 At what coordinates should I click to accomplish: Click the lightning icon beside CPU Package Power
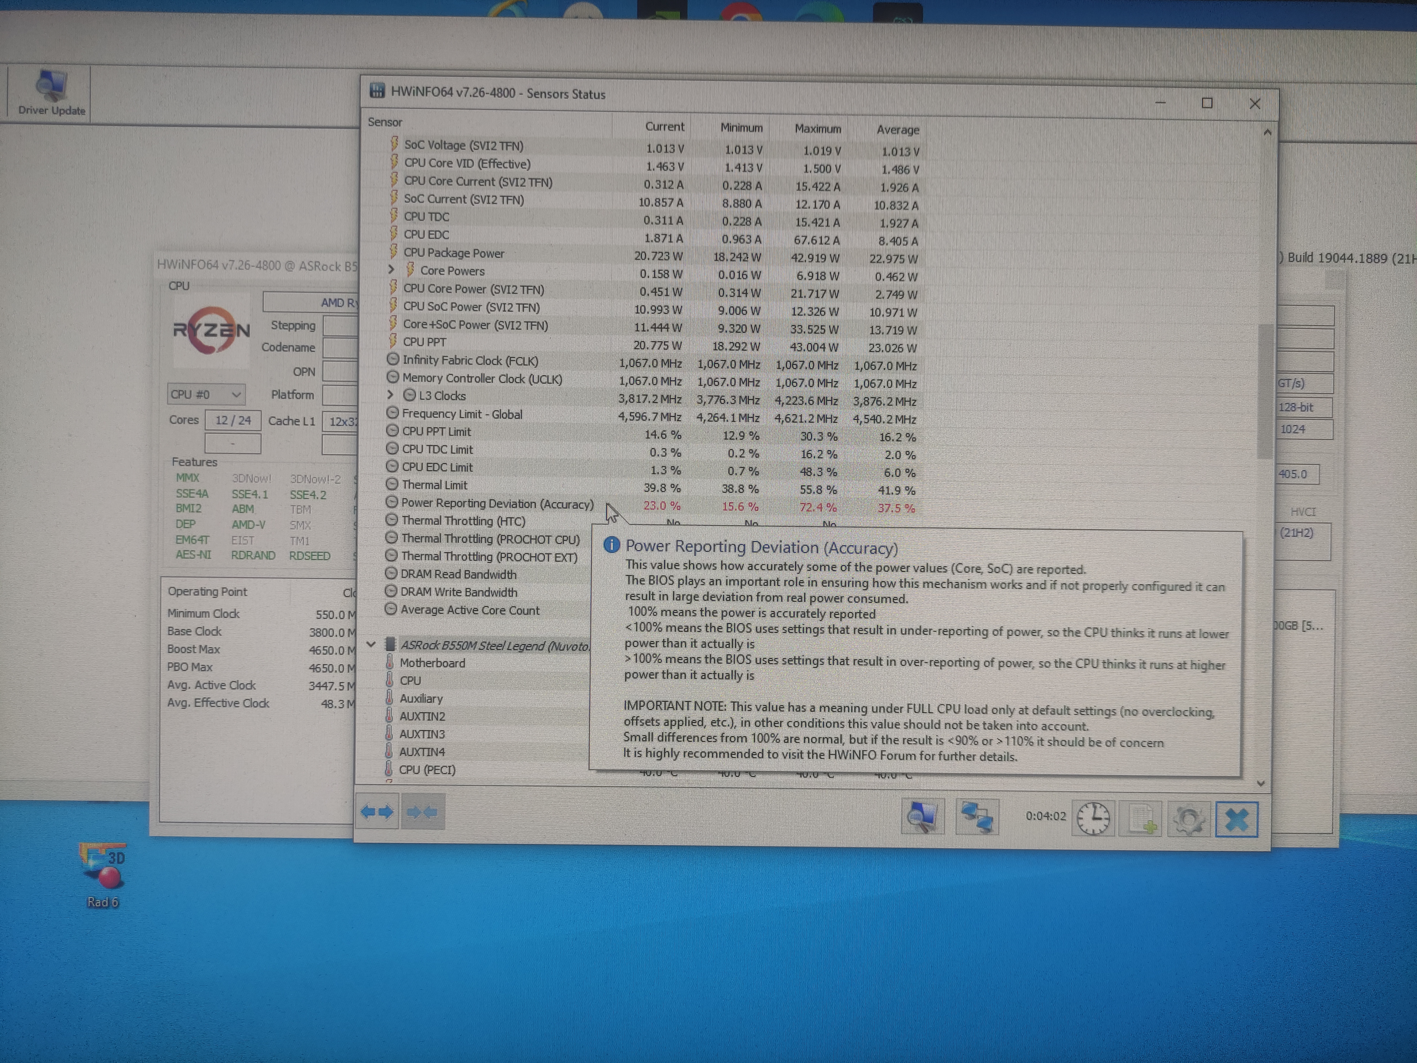[394, 252]
